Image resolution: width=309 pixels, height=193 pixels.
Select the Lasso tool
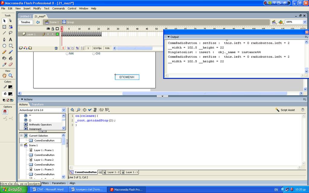11,33
